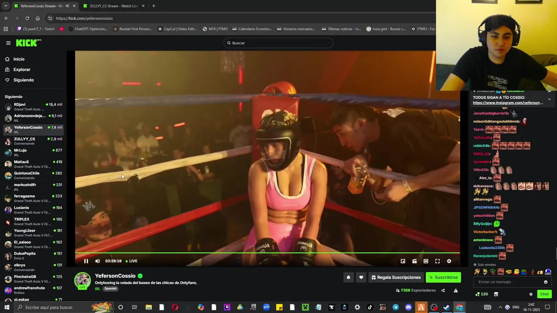The image size is (557, 313).
Task: Go back in browser history
Action: point(6,18)
